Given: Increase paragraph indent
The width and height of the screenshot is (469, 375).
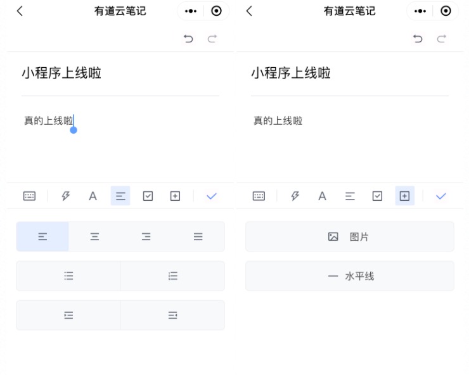Looking at the screenshot, I should 68,315.
